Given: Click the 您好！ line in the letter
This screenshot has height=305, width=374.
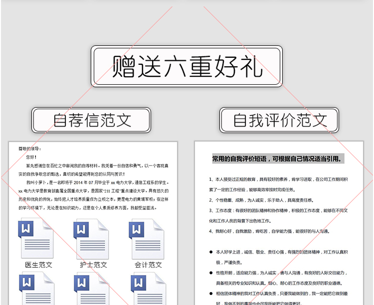Looking at the screenshot, I should pyautogui.click(x=31, y=157).
